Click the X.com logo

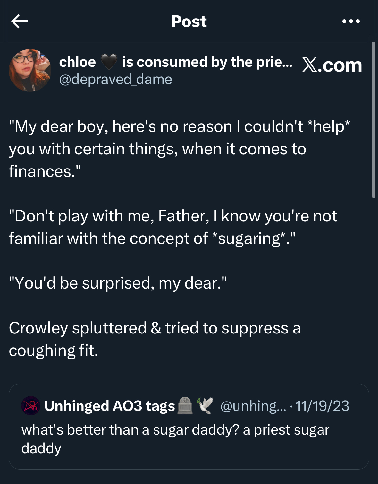(x=332, y=65)
